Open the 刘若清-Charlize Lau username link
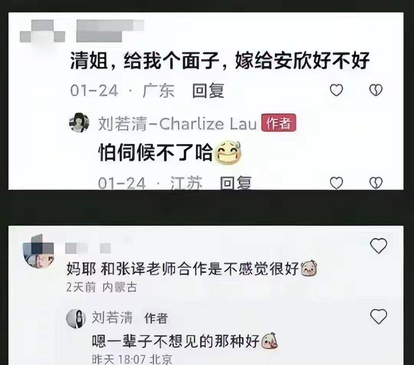 [177, 124]
